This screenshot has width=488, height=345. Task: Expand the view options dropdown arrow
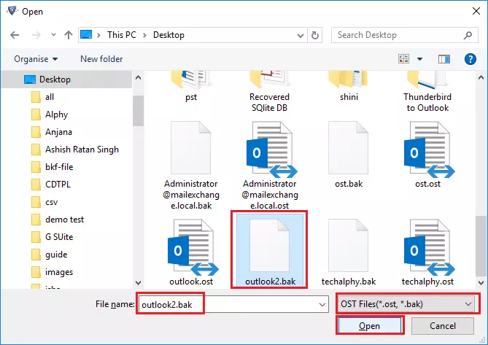pyautogui.click(x=420, y=59)
